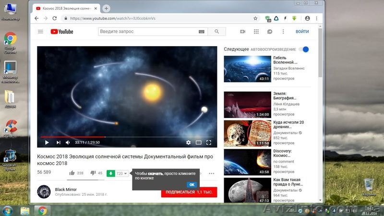Open the lightning bolt extension icon
This screenshot has height=216, width=384.
coord(285,18)
